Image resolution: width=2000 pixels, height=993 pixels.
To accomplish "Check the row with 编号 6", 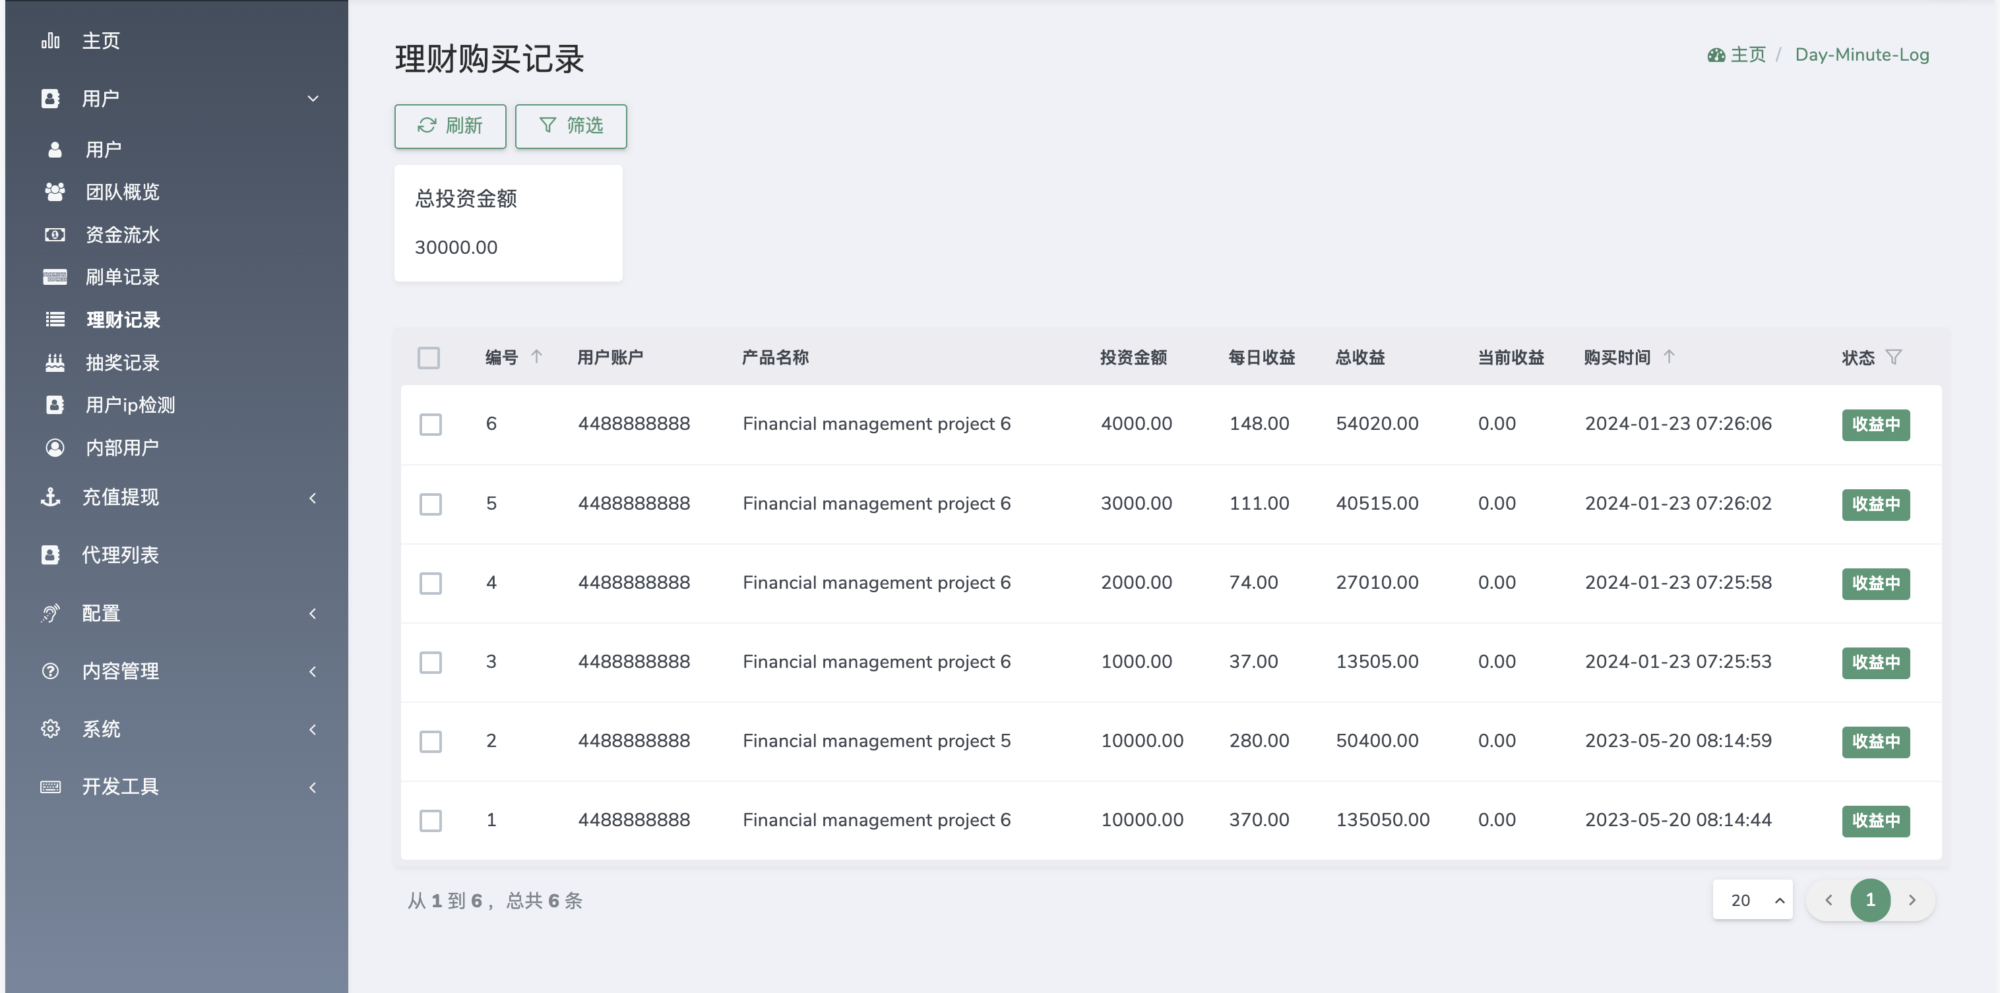I will 431,425.
